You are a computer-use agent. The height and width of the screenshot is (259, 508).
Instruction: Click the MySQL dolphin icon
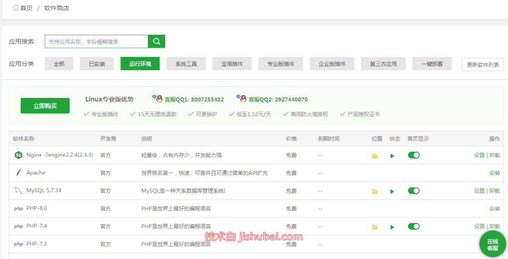coord(18,191)
